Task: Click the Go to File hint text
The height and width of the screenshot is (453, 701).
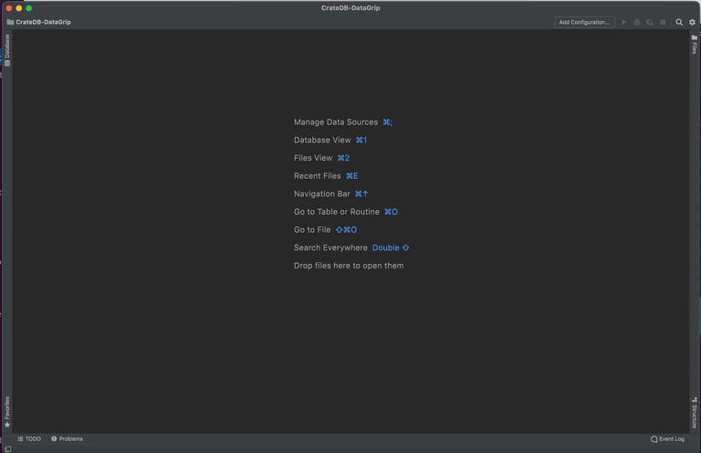Action: tap(312, 229)
